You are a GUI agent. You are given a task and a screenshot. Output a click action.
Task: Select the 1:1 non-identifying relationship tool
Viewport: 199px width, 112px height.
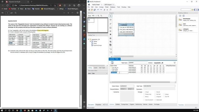111,49
